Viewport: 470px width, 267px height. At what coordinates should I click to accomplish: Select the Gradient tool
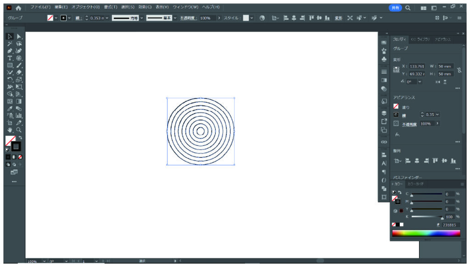(19, 101)
